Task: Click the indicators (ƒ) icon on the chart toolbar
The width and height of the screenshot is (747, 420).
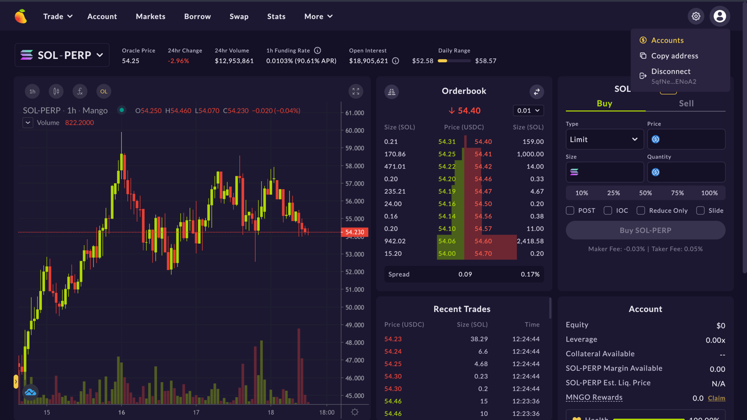Action: (x=80, y=91)
